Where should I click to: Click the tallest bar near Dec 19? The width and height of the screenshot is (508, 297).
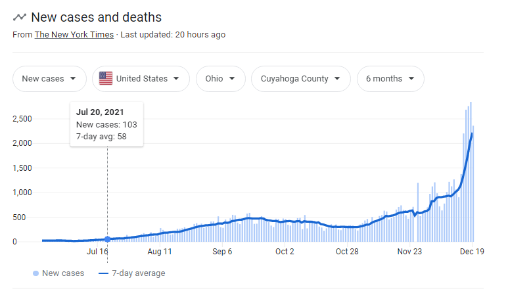coord(471,172)
